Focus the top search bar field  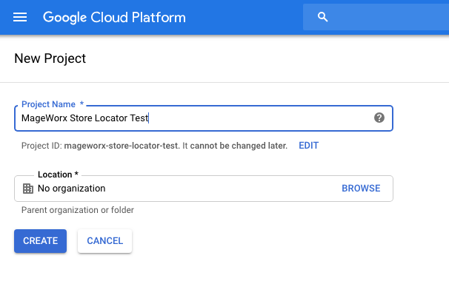coord(376,17)
